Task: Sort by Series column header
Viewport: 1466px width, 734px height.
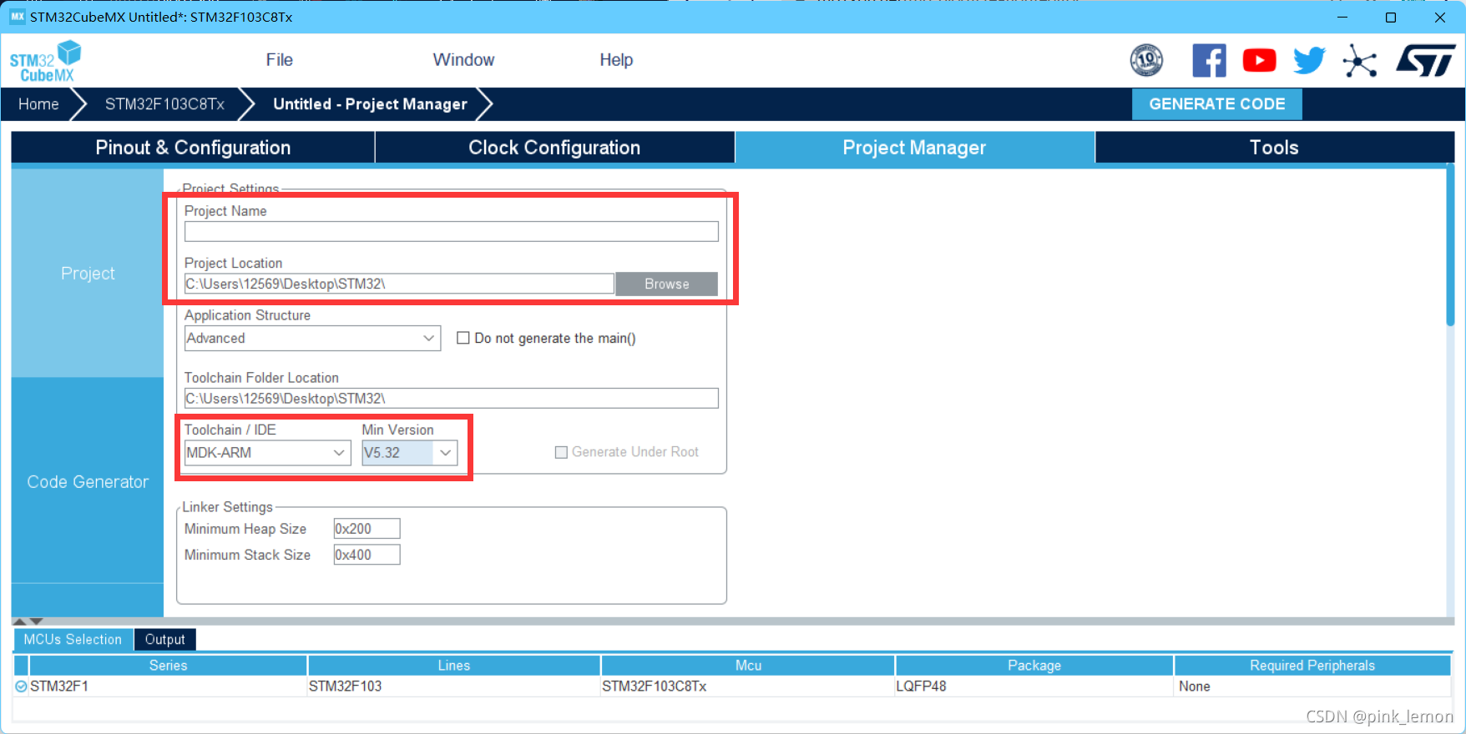Action: tap(168, 666)
